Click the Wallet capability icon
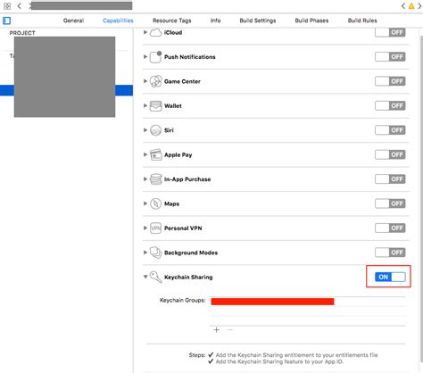 [155, 106]
